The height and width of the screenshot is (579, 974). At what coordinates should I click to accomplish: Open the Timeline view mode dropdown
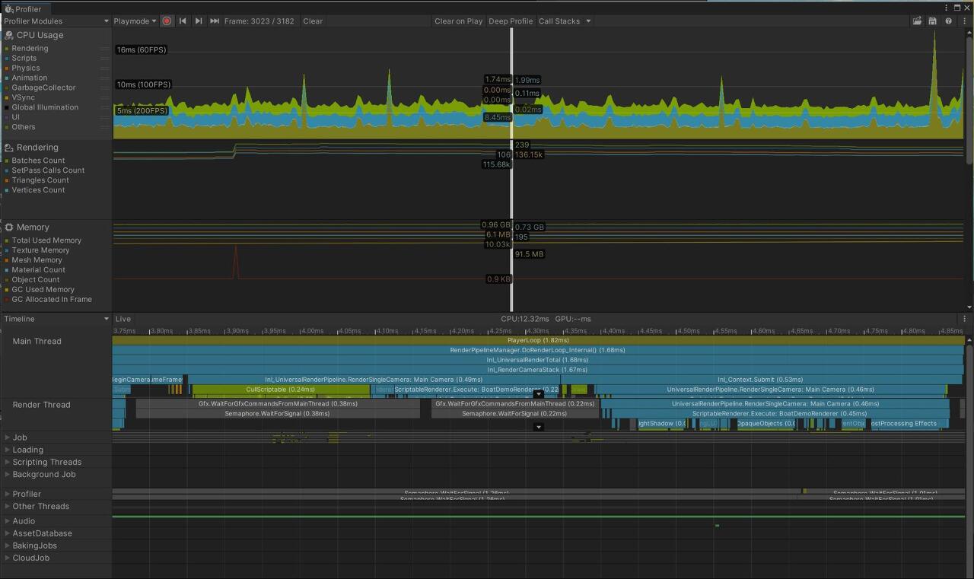pos(56,319)
